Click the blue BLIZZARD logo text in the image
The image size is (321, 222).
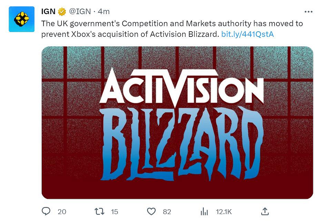181,145
